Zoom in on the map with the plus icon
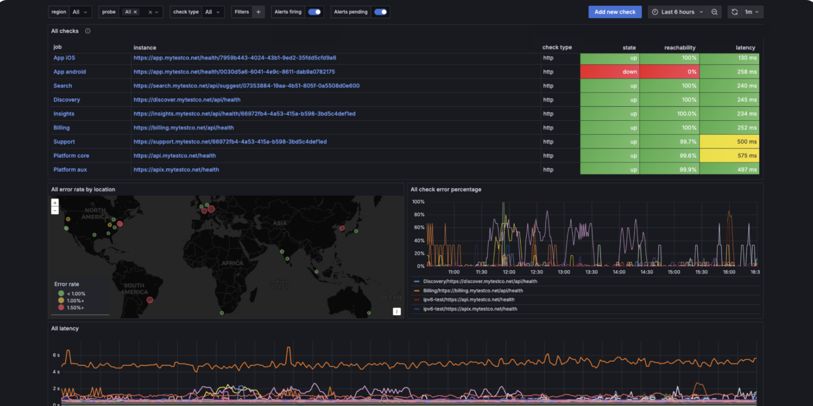The width and height of the screenshot is (813, 406). pyautogui.click(x=55, y=202)
